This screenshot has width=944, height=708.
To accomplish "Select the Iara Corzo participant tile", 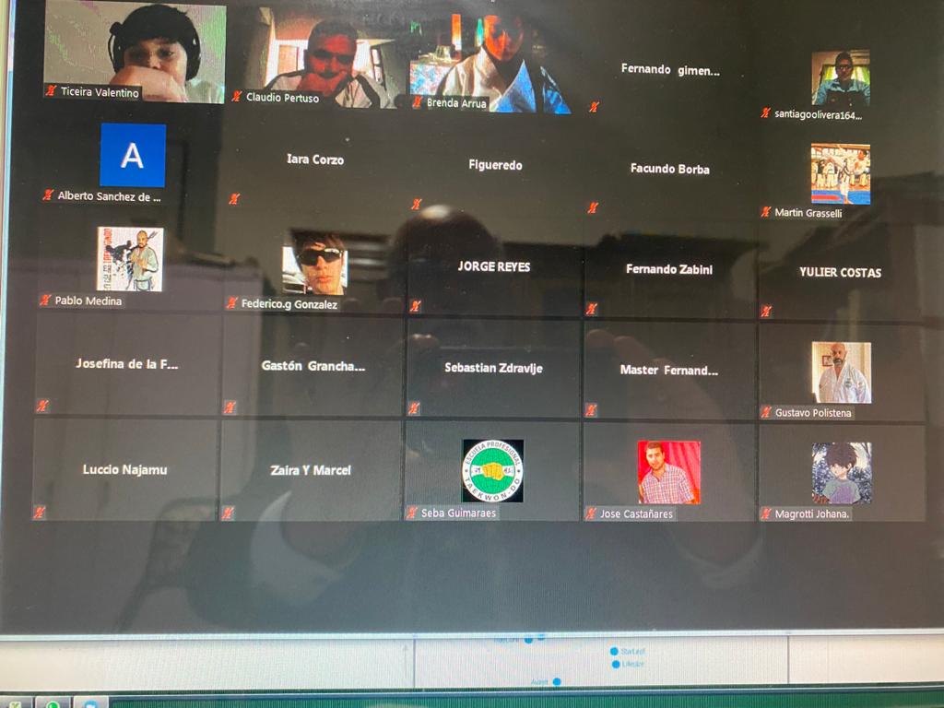I will click(314, 160).
